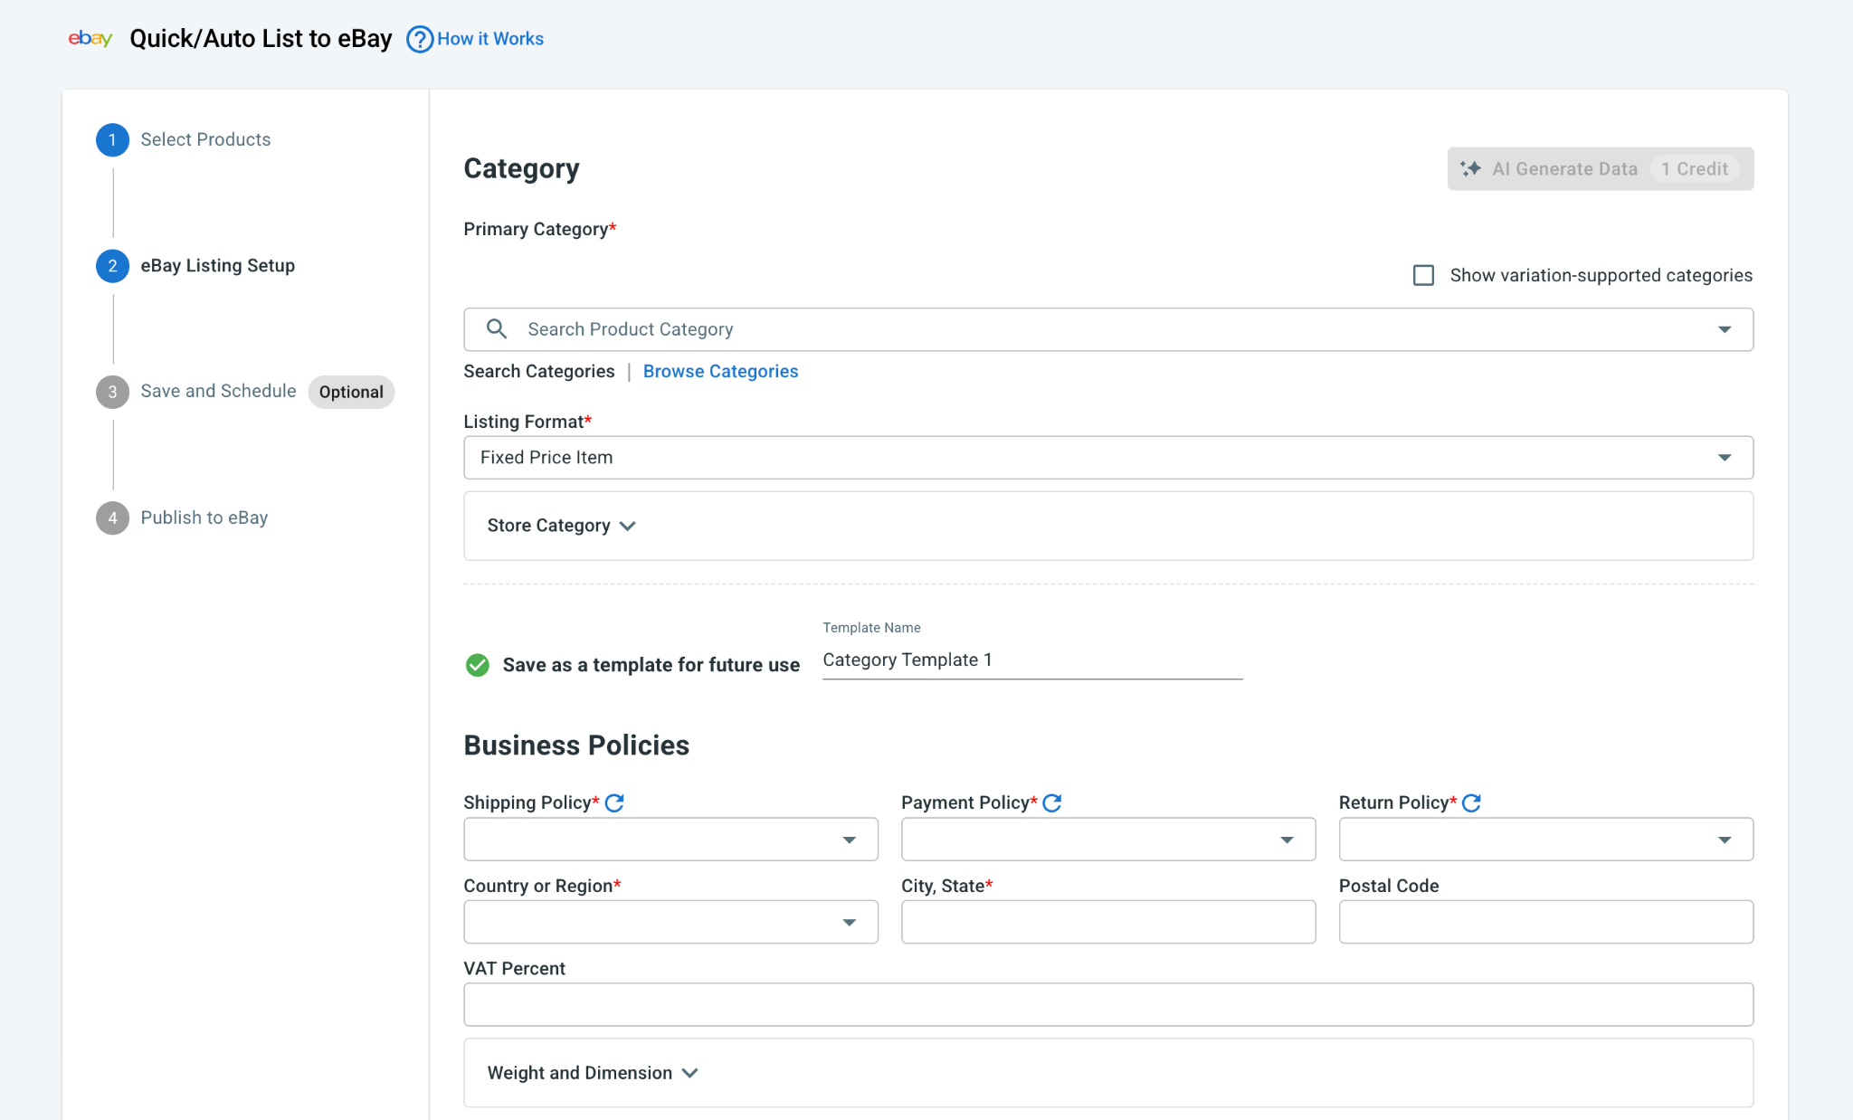Click the eBay logo icon
Viewport: 1853px width, 1120px height.
[x=90, y=38]
